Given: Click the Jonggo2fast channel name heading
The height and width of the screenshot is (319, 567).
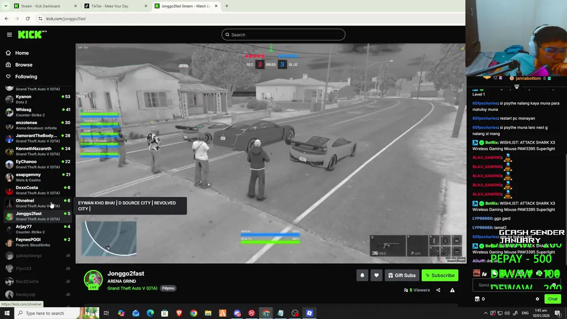Looking at the screenshot, I should [x=125, y=273].
